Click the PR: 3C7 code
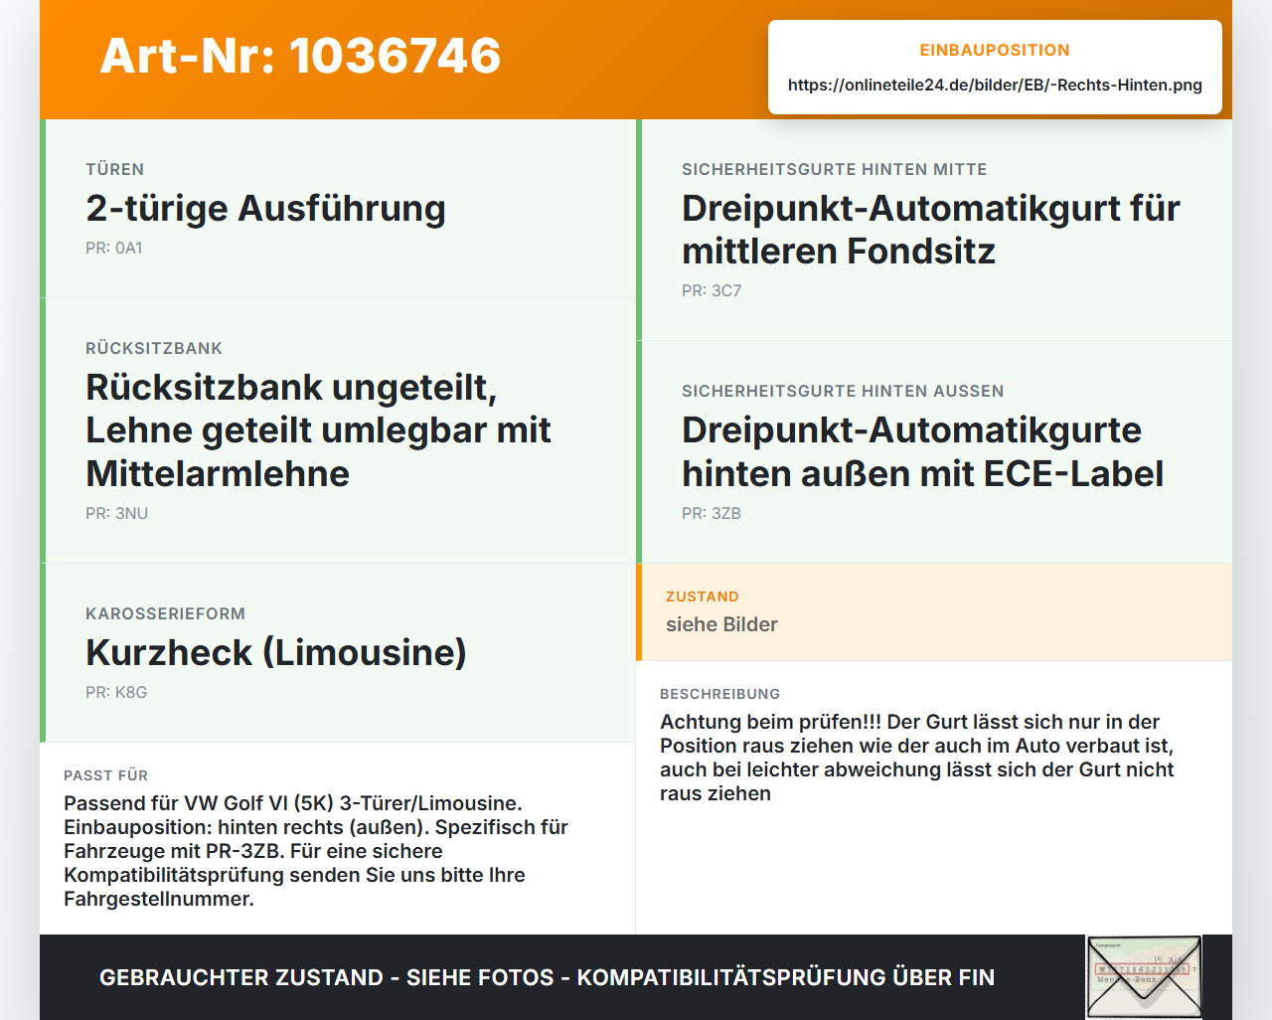The height and width of the screenshot is (1020, 1272). (712, 291)
